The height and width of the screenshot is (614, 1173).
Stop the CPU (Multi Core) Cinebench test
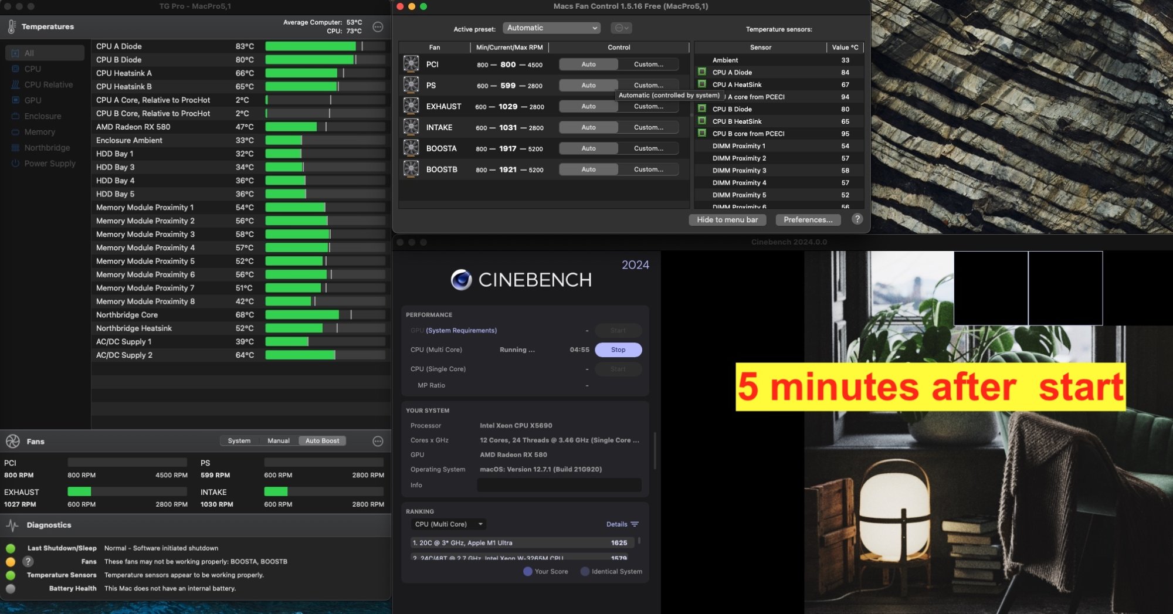[618, 350]
